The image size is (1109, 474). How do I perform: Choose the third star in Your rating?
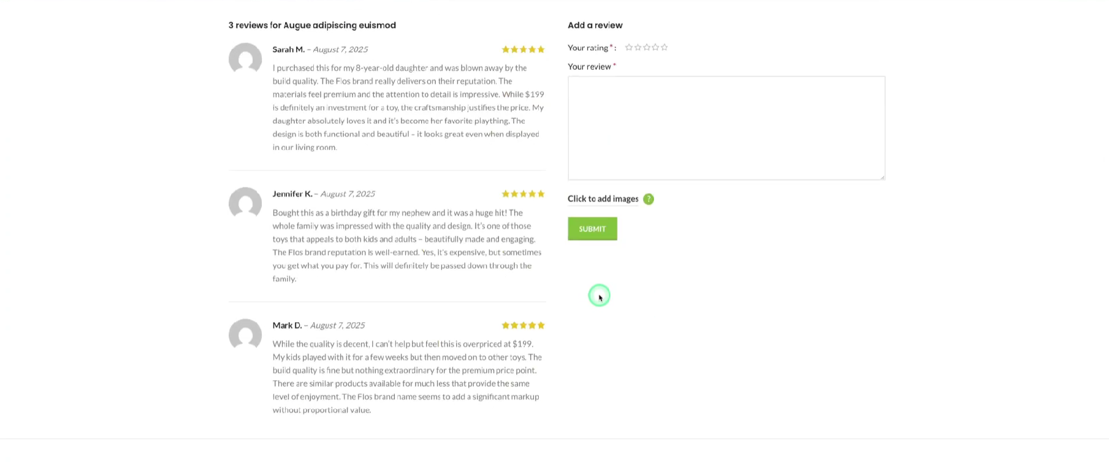tap(647, 48)
